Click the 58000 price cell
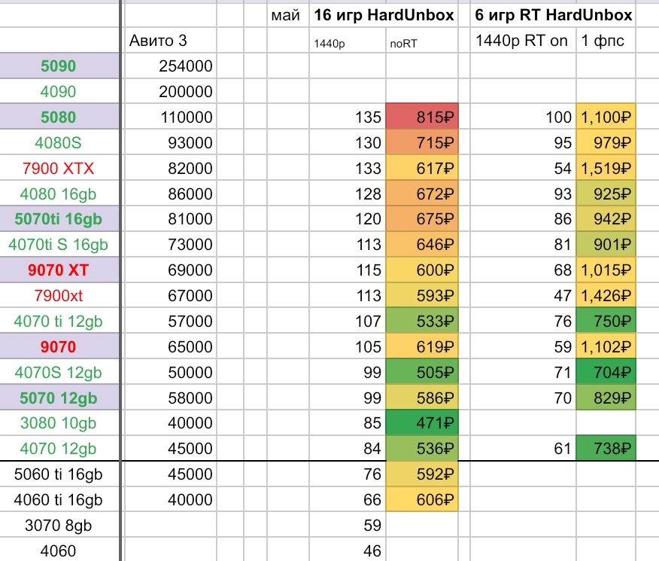The image size is (659, 561). tap(171, 398)
